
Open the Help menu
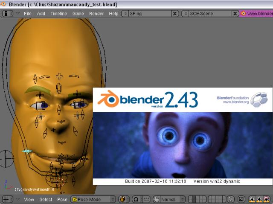113,14
